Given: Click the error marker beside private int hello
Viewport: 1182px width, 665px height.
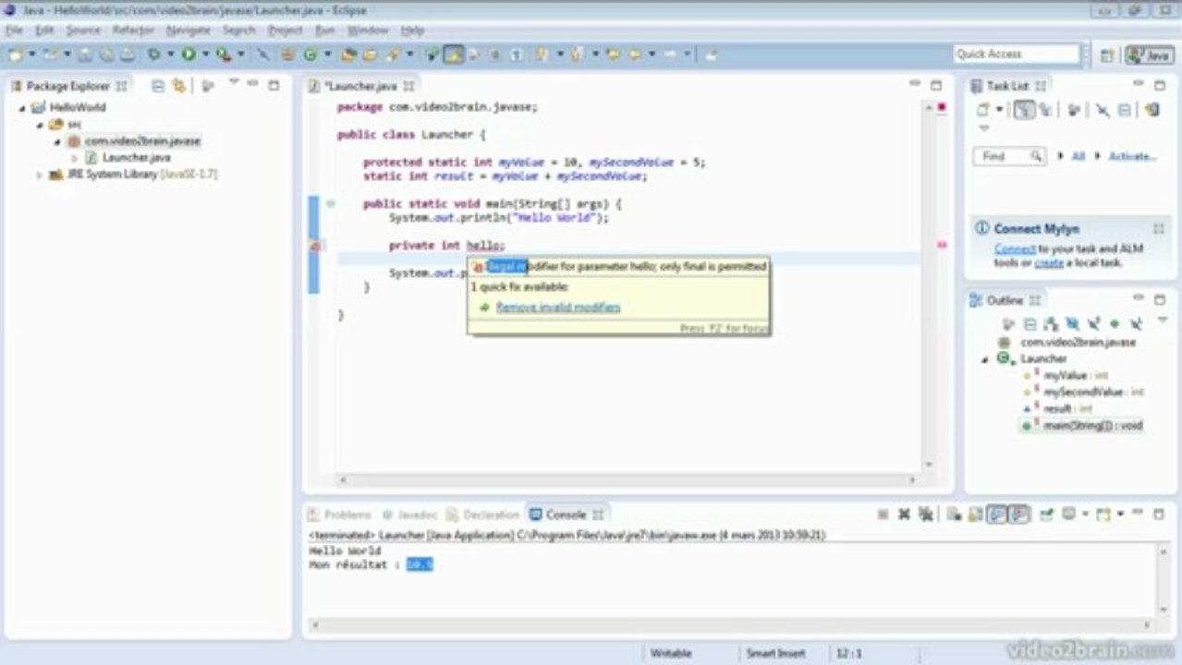Looking at the screenshot, I should click(x=315, y=246).
